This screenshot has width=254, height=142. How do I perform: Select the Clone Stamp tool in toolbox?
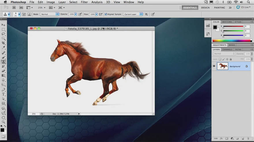coord(3,62)
